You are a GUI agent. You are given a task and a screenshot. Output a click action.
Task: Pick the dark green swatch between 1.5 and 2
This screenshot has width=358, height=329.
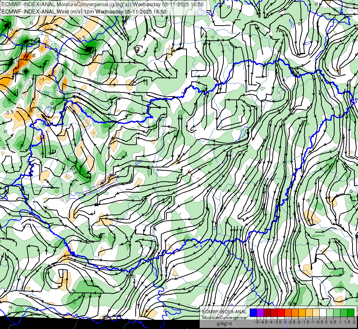pos(351,313)
